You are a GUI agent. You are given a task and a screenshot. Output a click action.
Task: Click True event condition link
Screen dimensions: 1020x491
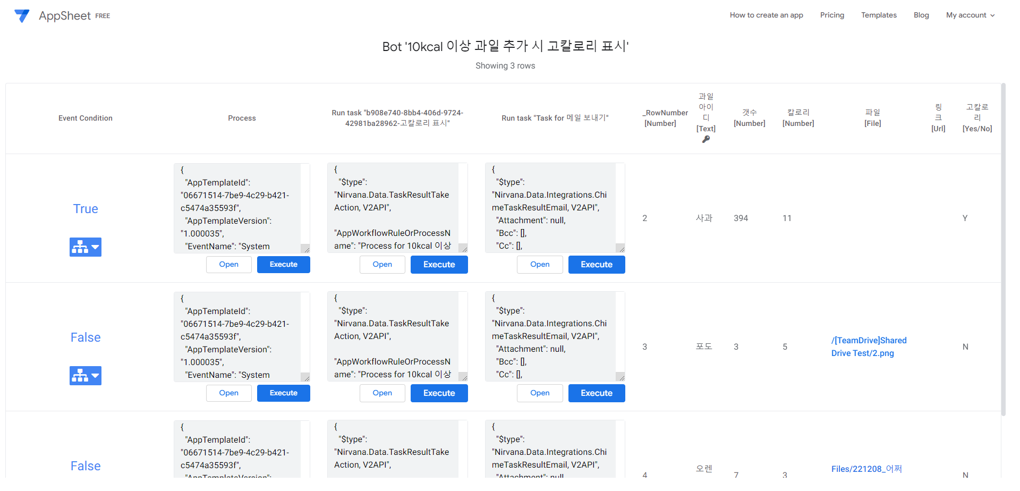[86, 209]
